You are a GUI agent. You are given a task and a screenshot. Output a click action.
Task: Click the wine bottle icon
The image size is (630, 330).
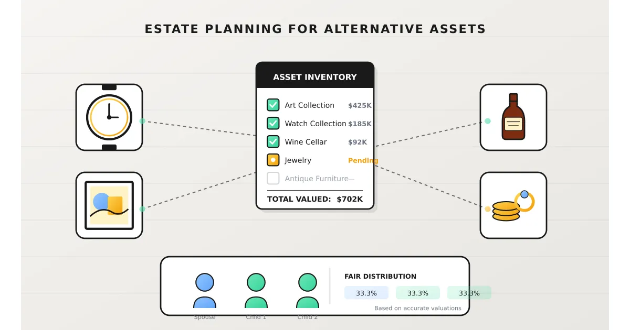513,117
